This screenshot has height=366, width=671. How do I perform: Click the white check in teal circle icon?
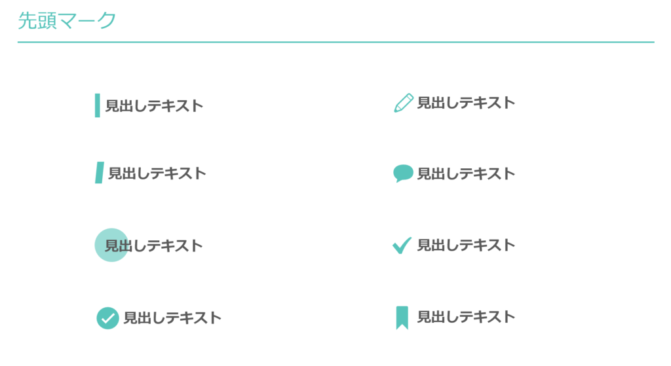(x=107, y=318)
